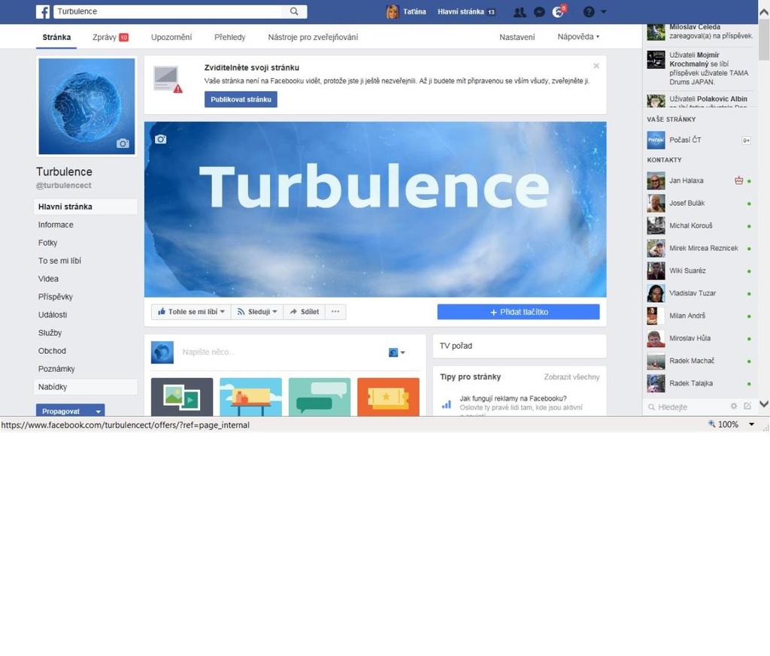The image size is (770, 656).
Task: Open To se mi líbí sidebar item
Action: tap(59, 261)
